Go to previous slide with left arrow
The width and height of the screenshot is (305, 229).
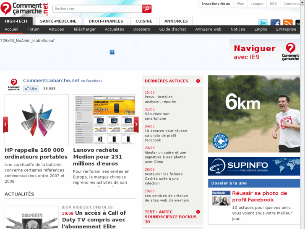(x=5, y=124)
